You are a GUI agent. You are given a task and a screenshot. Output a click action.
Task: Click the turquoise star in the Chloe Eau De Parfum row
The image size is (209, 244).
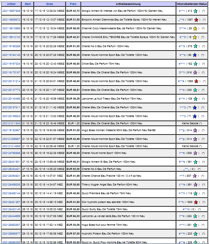pyautogui.click(x=195, y=63)
